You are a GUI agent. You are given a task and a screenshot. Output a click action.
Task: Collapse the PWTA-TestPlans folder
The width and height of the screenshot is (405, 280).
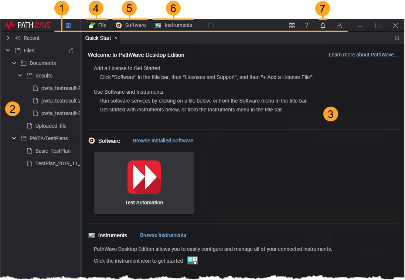(14, 138)
